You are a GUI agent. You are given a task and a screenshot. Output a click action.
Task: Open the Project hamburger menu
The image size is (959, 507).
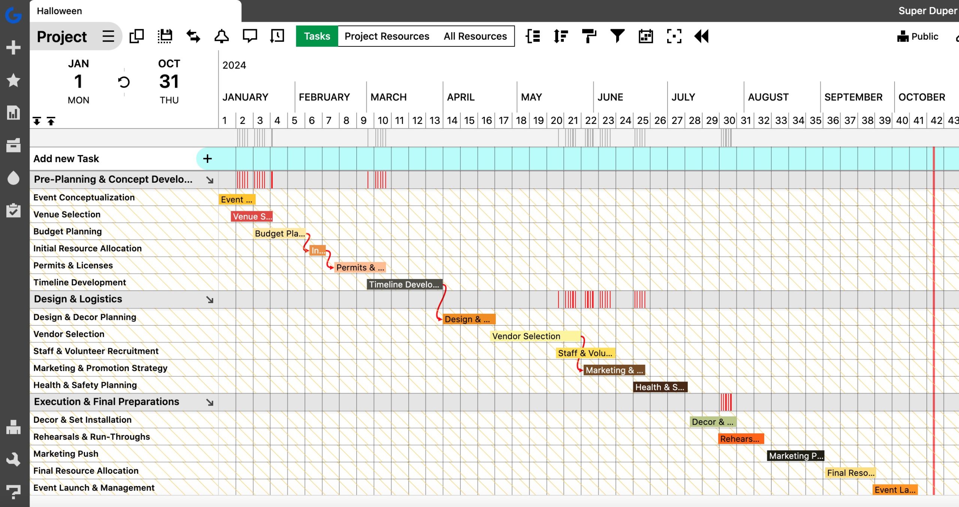[x=108, y=36]
